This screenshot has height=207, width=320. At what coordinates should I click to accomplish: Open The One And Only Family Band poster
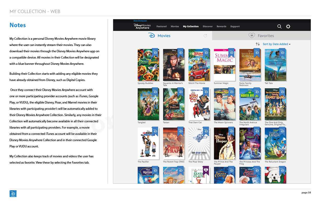pyautogui.click(x=275, y=104)
